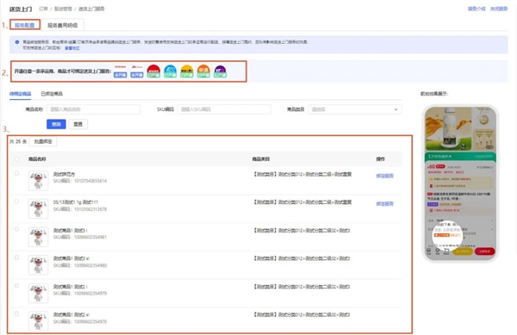Open the 查看地区 link in the notice banner
The image size is (517, 335).
point(72,48)
